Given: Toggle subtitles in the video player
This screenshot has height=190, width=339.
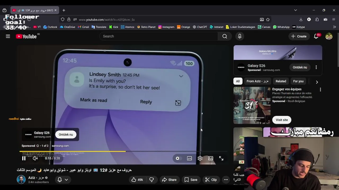Looking at the screenshot, I should pyautogui.click(x=189, y=158).
